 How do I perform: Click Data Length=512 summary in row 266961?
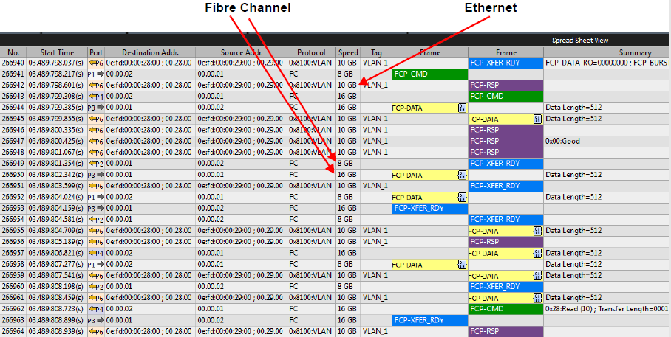click(573, 298)
